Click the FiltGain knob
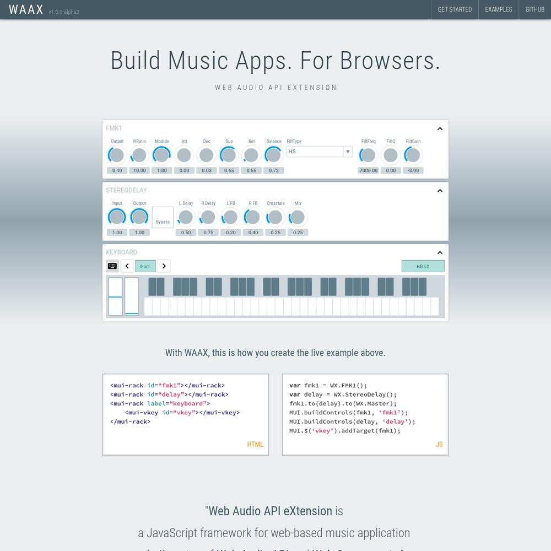Viewport: 551px width, 551px height. pos(413,155)
